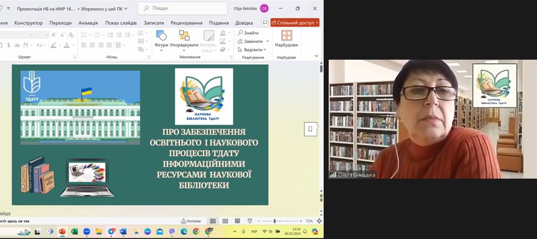Show hidden system tray icons

235,231
